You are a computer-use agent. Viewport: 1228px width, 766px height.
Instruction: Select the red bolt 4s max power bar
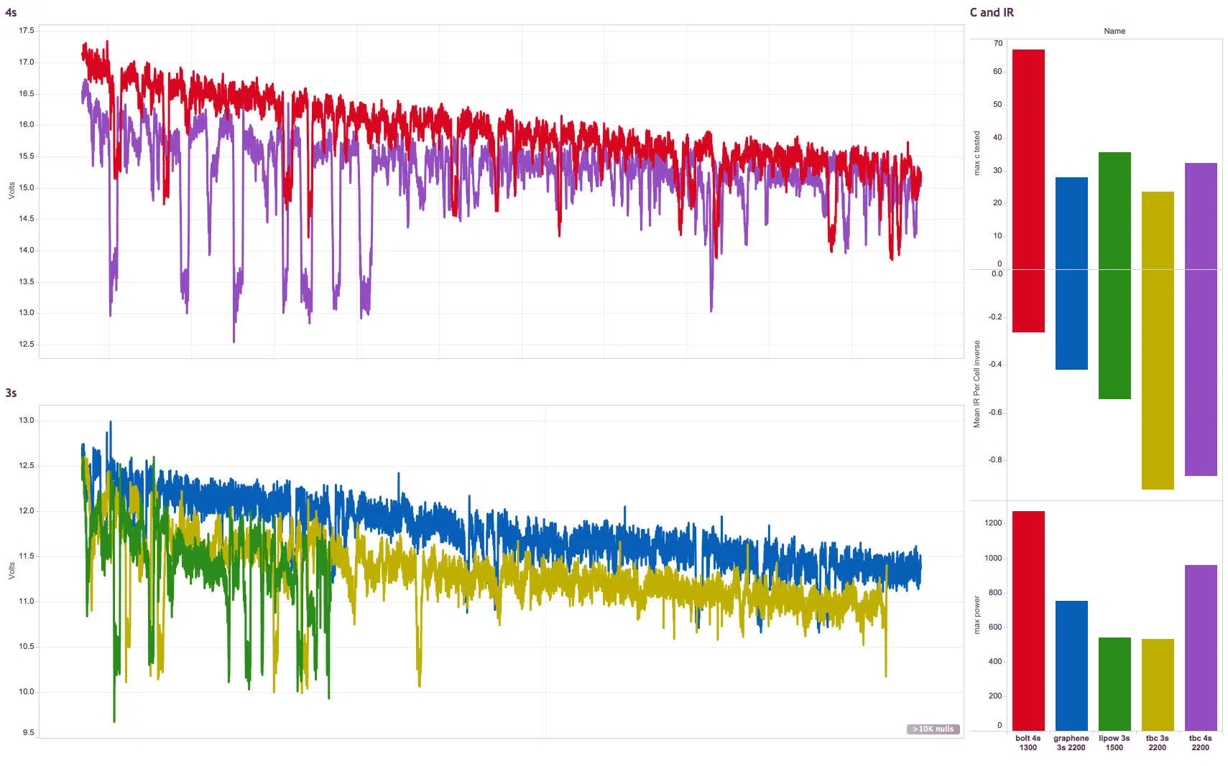click(x=1028, y=621)
